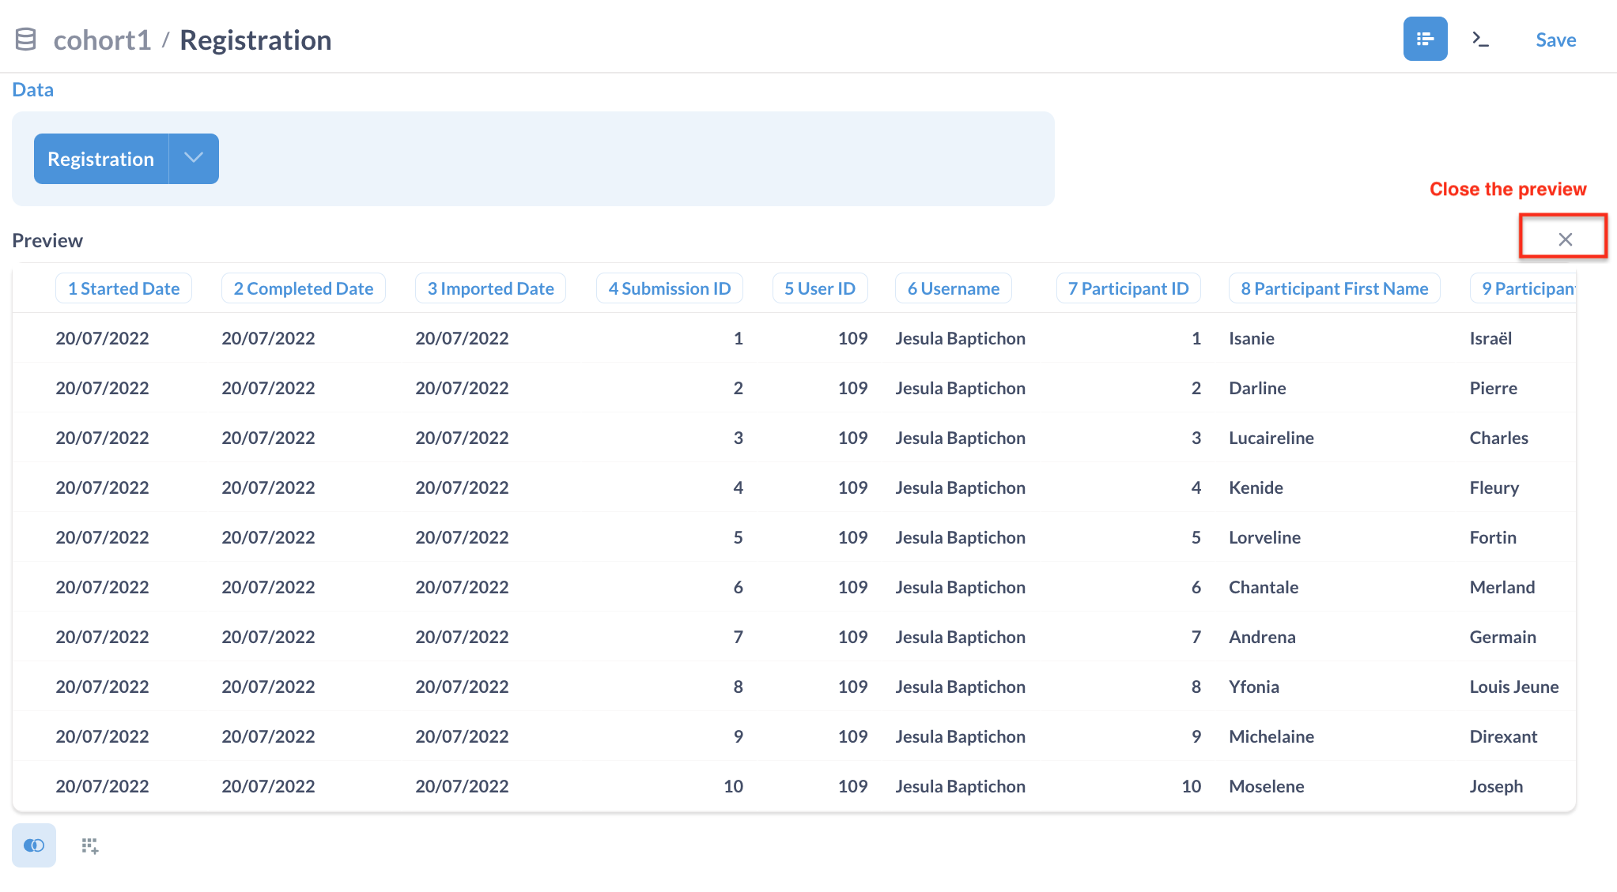Click the Submission ID column header icon
Screen dimensions: 1617x892
669,288
